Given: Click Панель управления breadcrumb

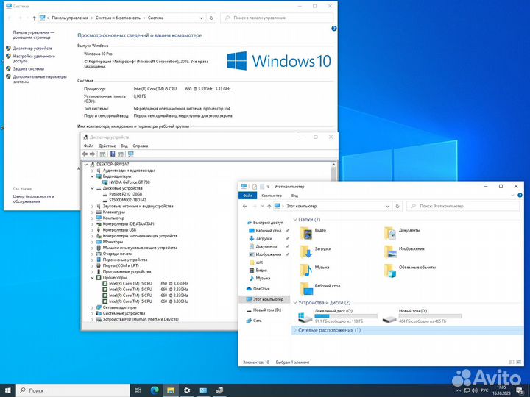Looking at the screenshot, I should pos(70,18).
